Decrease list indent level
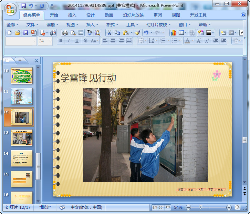This screenshot has width=250, height=214. coord(216,41)
